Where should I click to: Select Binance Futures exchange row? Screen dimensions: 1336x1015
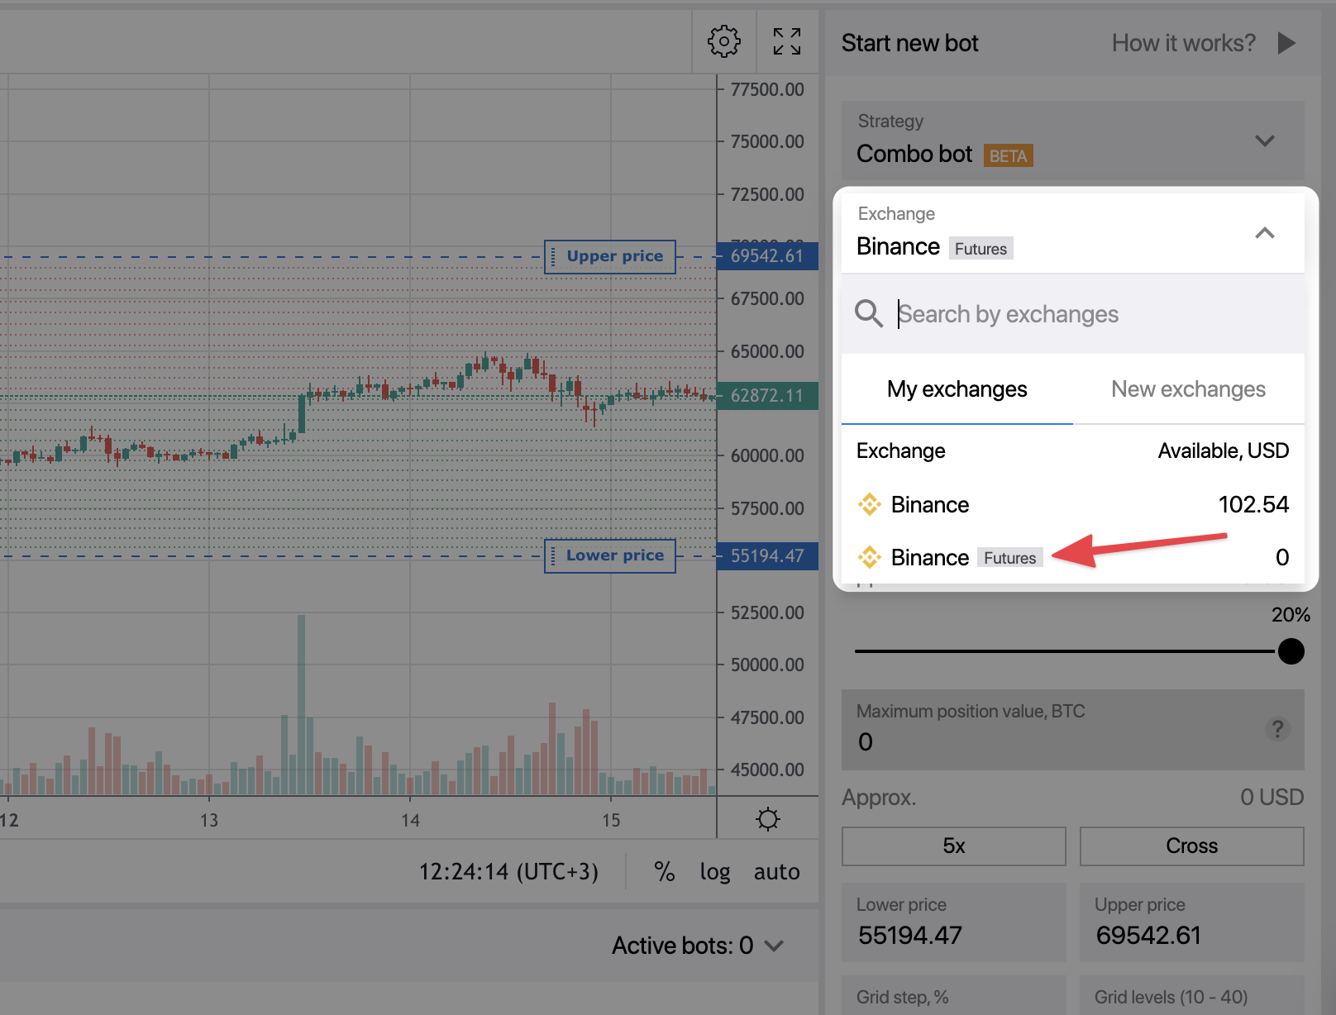1073,557
